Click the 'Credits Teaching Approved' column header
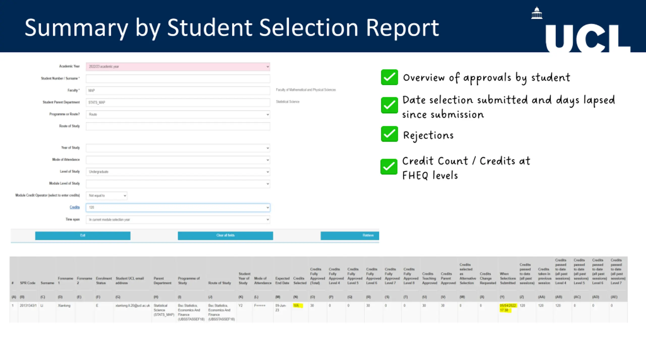Image resolution: width=646 pixels, height=363 pixels. pos(429,278)
